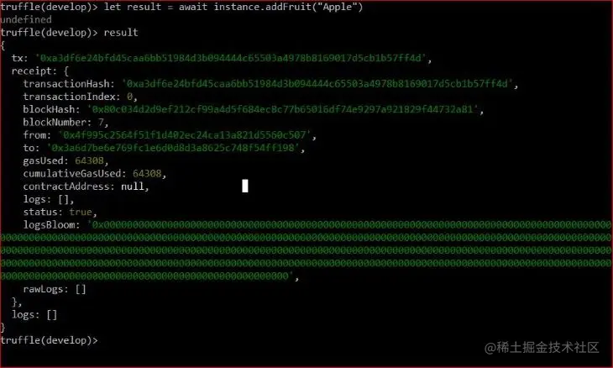
Task: Click the cumulativeGasUsed value 64308
Action: (147, 174)
